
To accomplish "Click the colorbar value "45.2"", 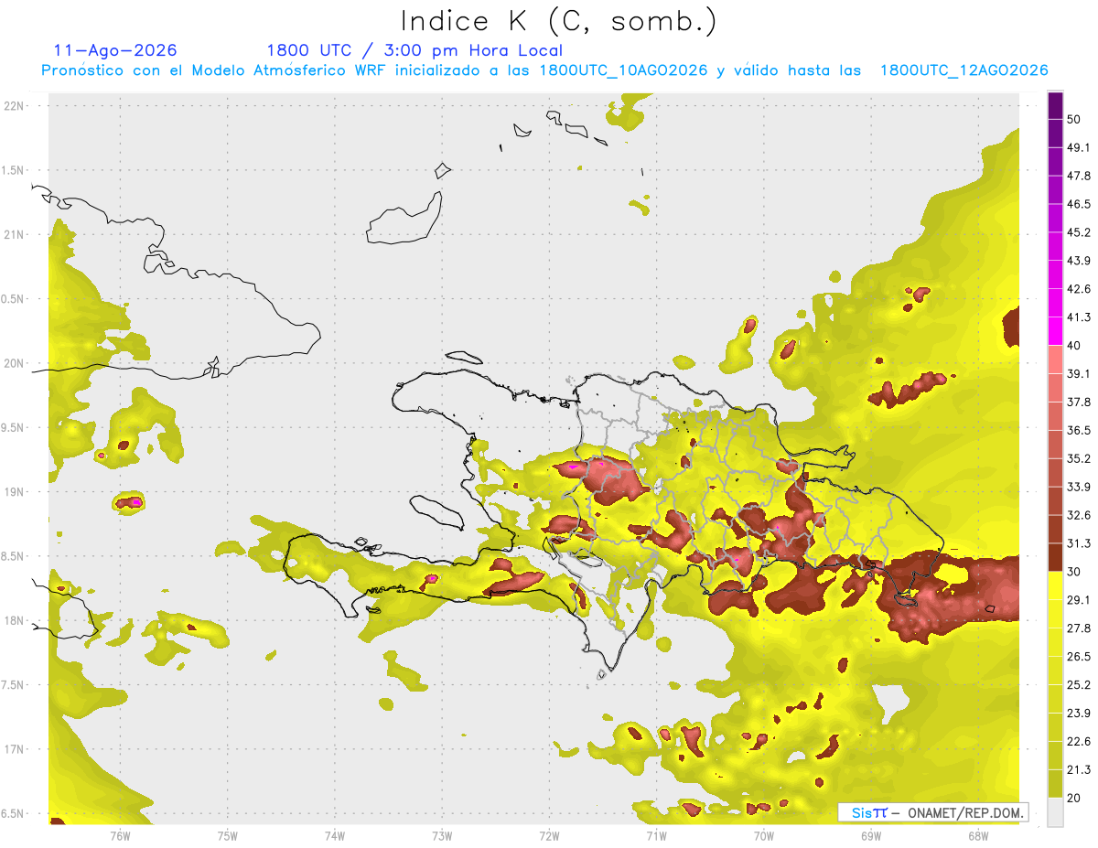I will [x=1078, y=232].
